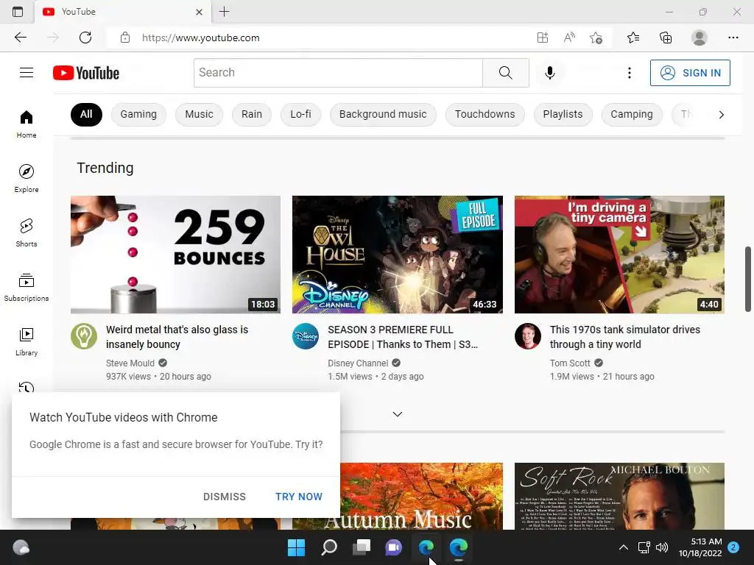The image size is (754, 565).
Task: Open Explore in the sidebar
Action: [27, 178]
